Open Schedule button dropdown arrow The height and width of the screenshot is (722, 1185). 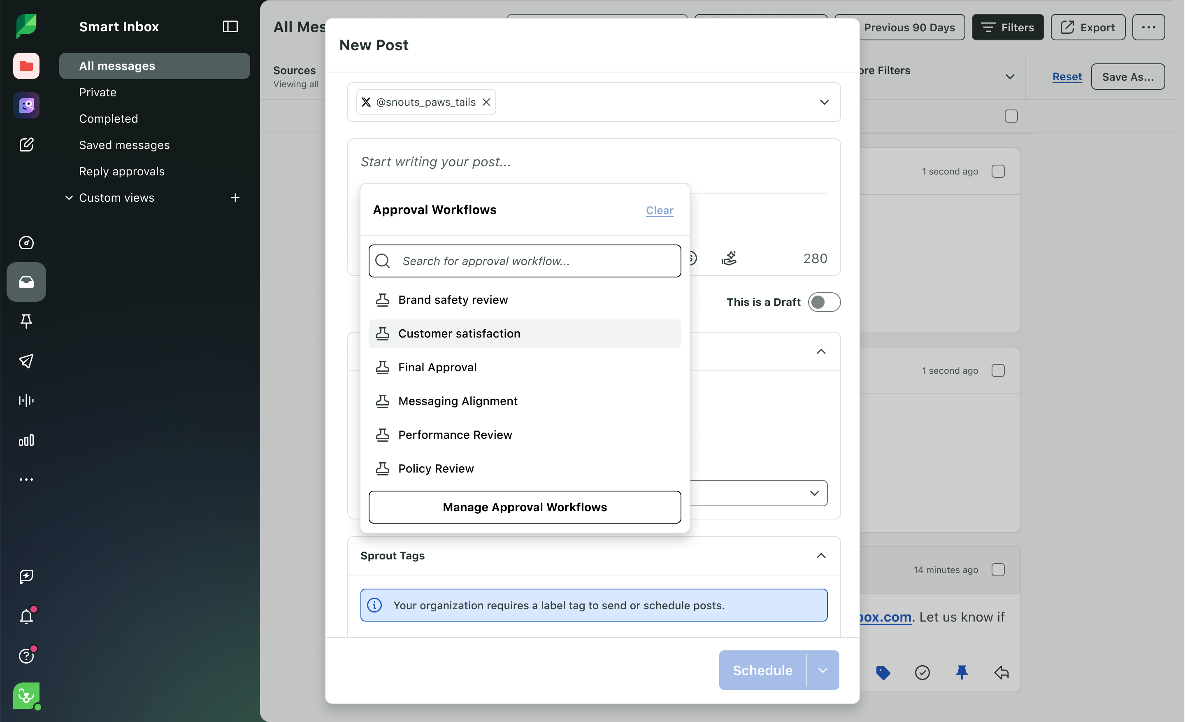pos(823,670)
